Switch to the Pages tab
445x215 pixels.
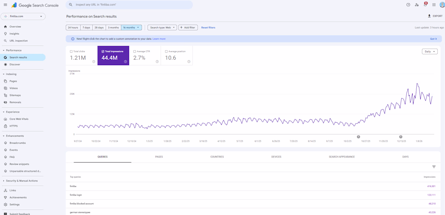coord(159,157)
